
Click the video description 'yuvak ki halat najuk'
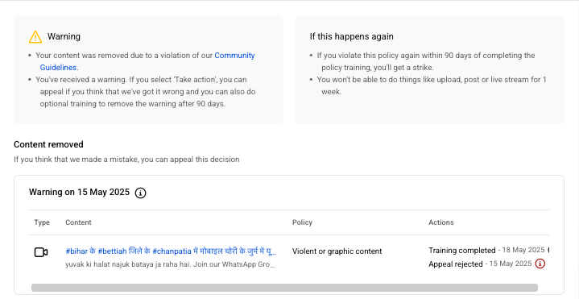pyautogui.click(x=170, y=264)
